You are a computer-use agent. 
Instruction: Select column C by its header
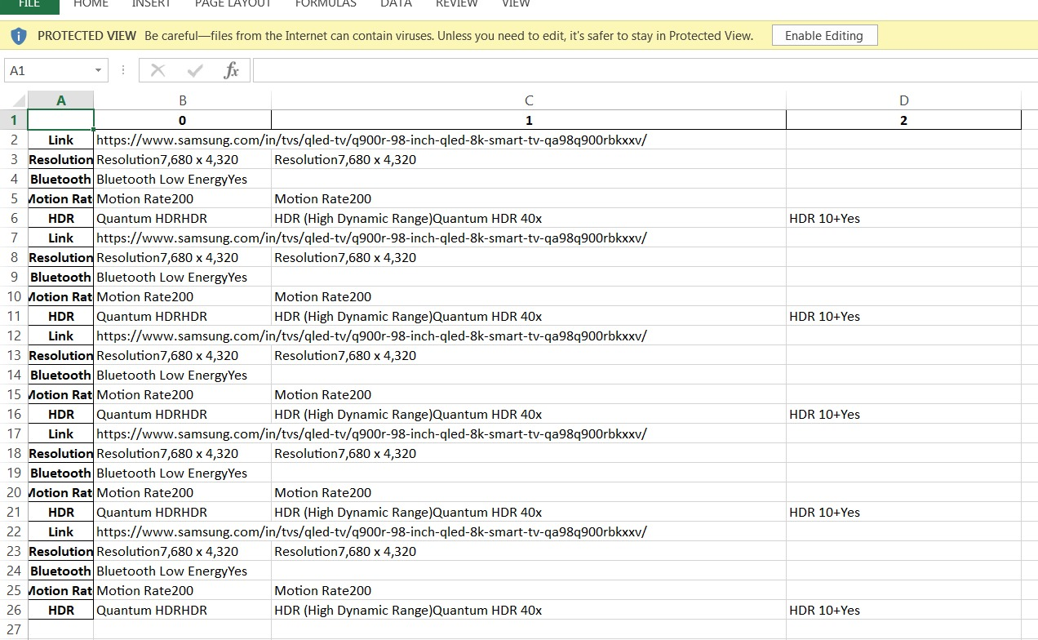pos(529,100)
